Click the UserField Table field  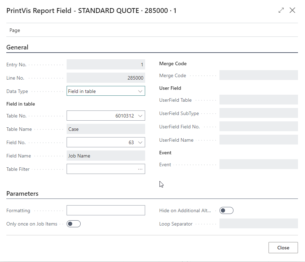point(258,100)
